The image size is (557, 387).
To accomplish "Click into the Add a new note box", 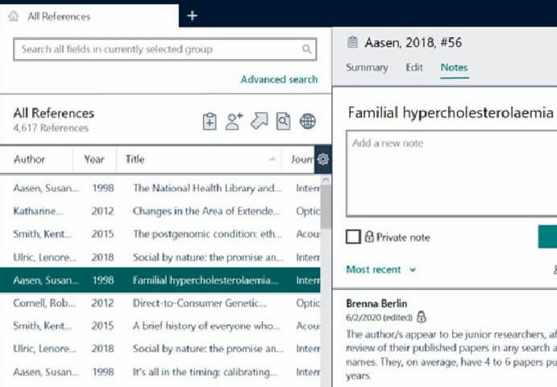I will (x=452, y=173).
